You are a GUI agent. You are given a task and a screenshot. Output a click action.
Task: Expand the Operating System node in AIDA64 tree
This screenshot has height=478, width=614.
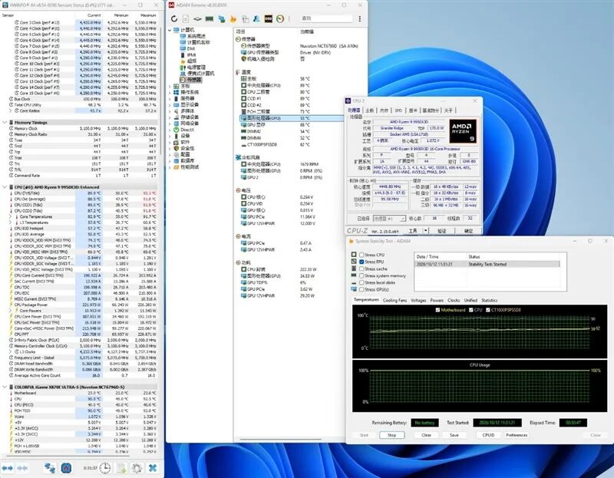click(170, 92)
